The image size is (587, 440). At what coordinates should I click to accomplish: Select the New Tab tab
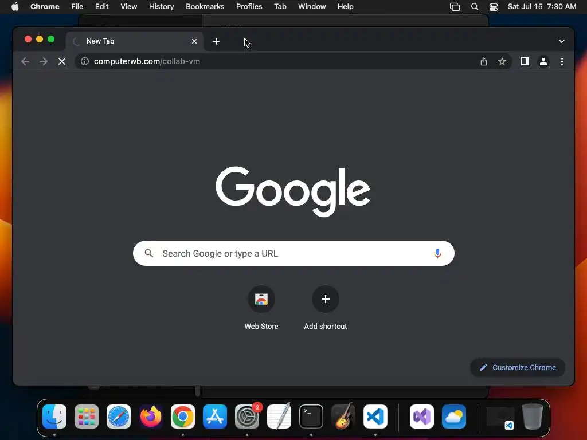pyautogui.click(x=135, y=41)
